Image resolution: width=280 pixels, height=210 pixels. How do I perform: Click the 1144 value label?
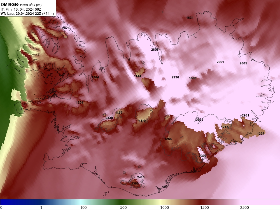click(137, 76)
